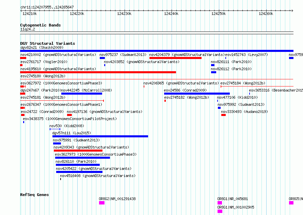303x215 pixels.
Task: Click the dgv57n111 (Lou2015) blue bar
Action: 100,136
